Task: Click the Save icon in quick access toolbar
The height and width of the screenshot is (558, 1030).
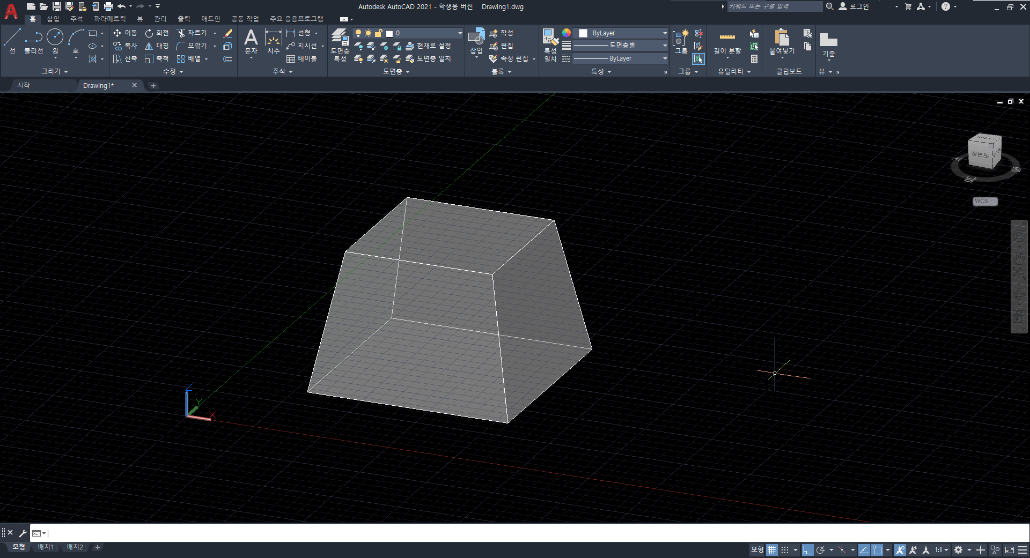Action: point(56,6)
